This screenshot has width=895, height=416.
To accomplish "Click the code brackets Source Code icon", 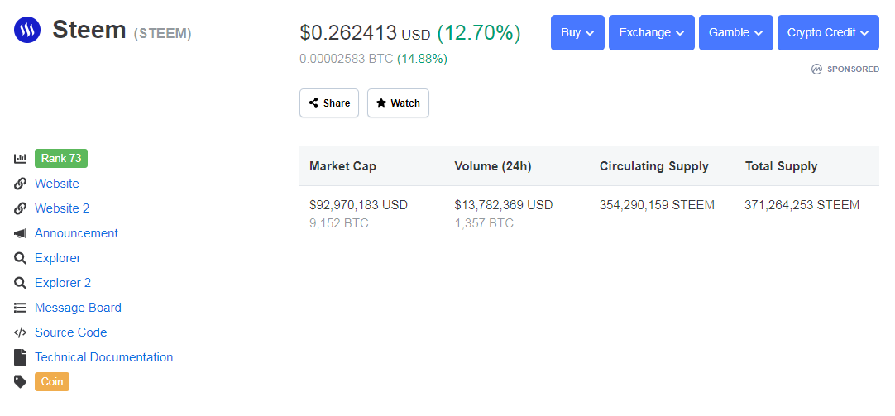I will click(21, 332).
